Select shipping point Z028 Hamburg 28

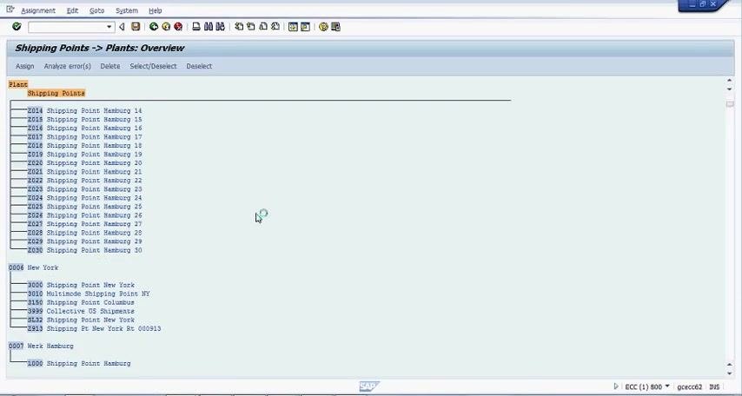tap(84, 233)
